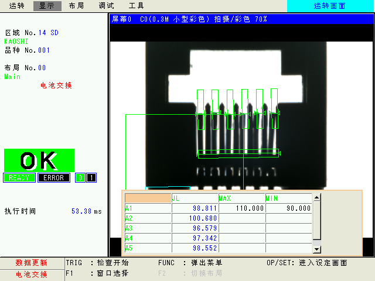Open the 显示 menu
Image resolution: width=375 pixels, height=281 pixels.
(47, 6)
